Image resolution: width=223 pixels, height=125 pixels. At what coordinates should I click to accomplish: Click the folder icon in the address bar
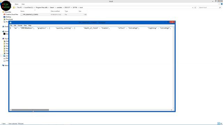(14, 7)
